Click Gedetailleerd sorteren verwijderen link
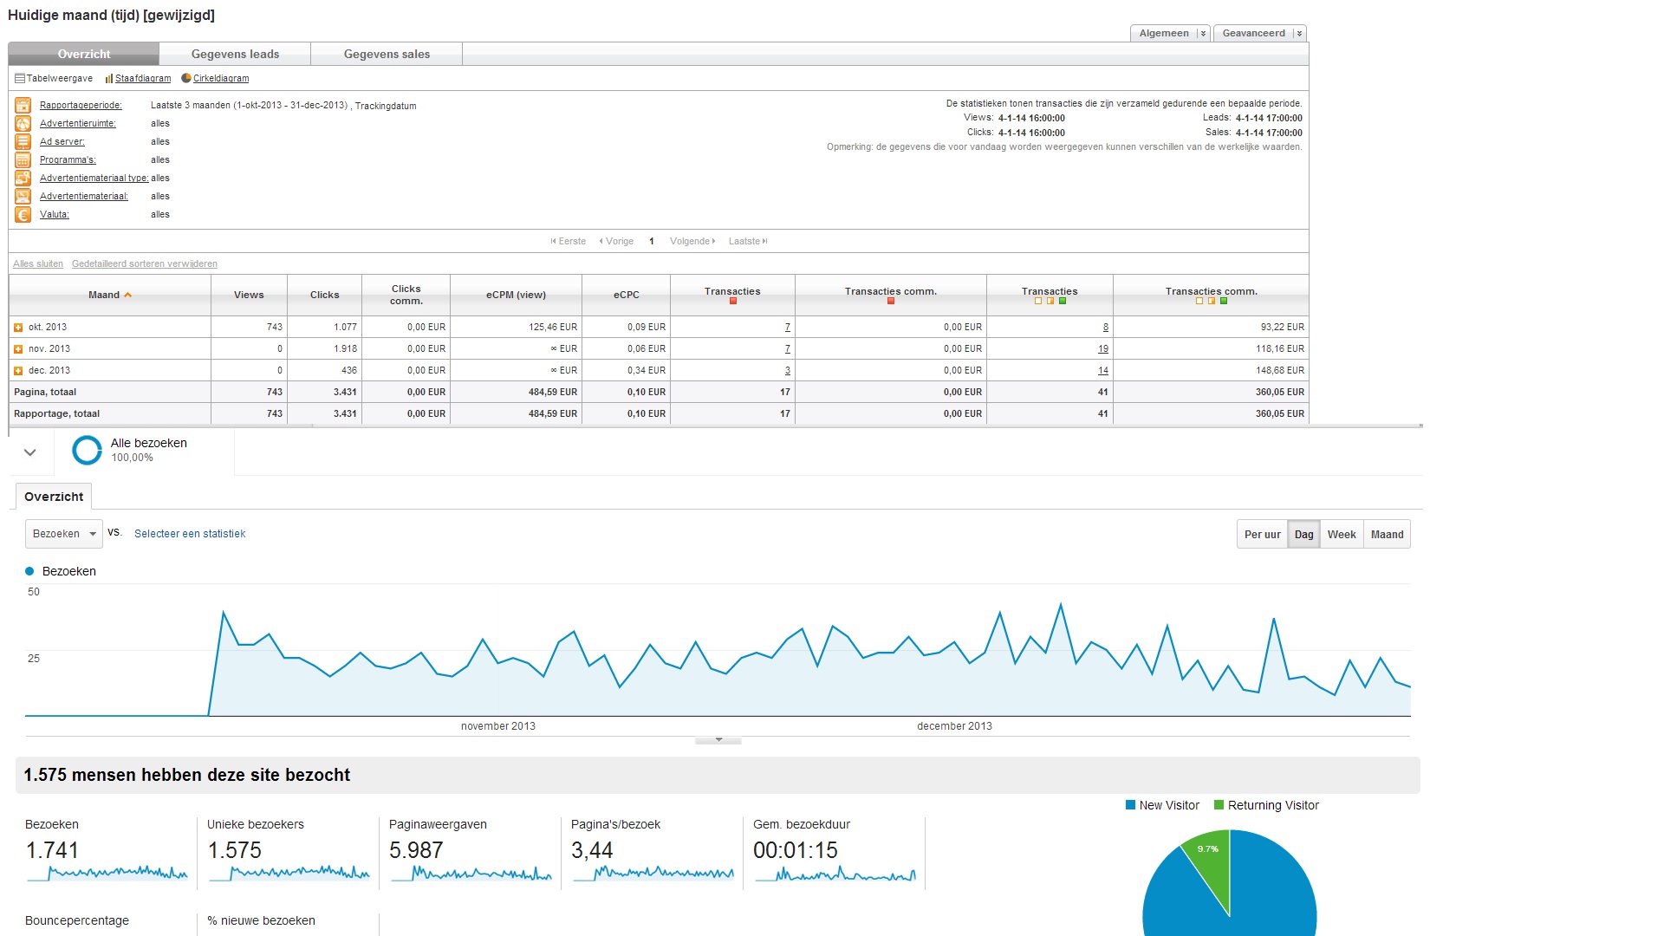1664x936 pixels. click(x=145, y=264)
